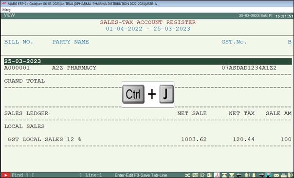Image resolution: width=294 pixels, height=178 pixels.
Task: Click the NET TAX column heading
Action: [x=242, y=113]
